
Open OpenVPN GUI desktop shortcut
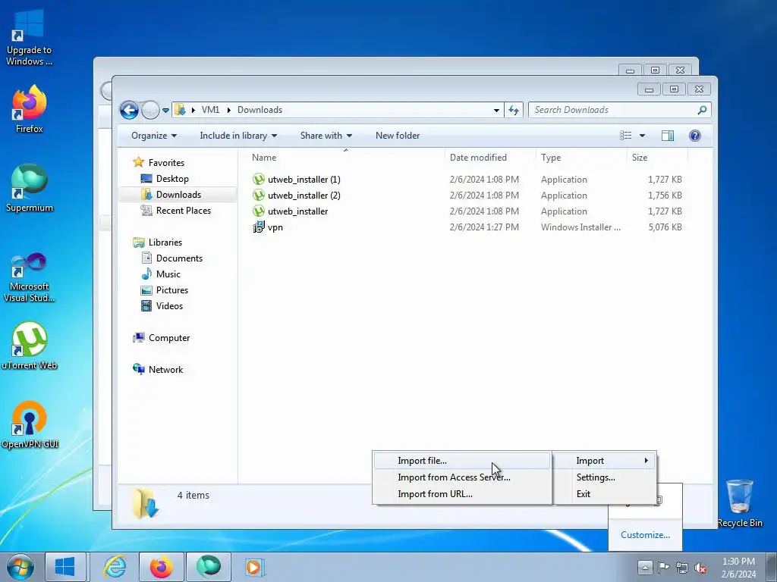click(30, 424)
